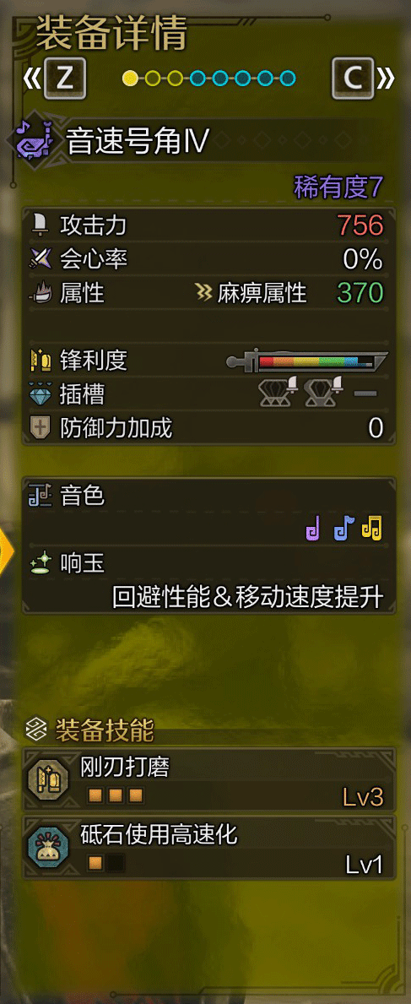The width and height of the screenshot is (411, 1004).
Task: Click the left double chevron arrow
Action: coord(31,79)
